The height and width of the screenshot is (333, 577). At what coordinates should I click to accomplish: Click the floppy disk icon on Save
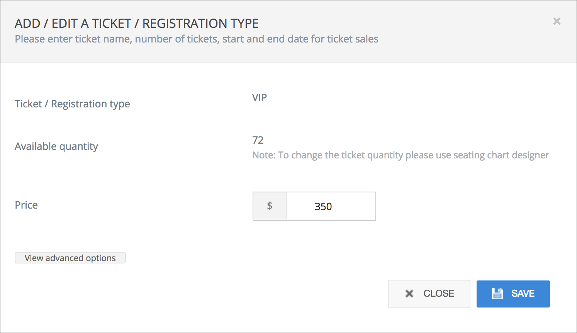tap(497, 294)
